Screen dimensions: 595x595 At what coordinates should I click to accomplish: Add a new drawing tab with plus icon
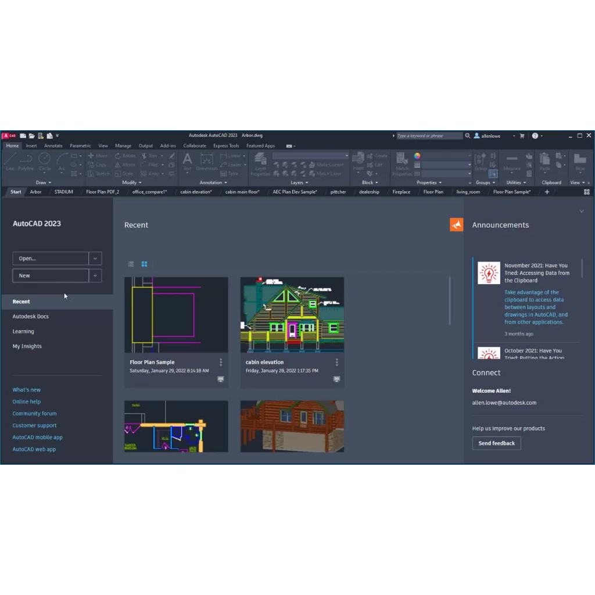point(547,192)
